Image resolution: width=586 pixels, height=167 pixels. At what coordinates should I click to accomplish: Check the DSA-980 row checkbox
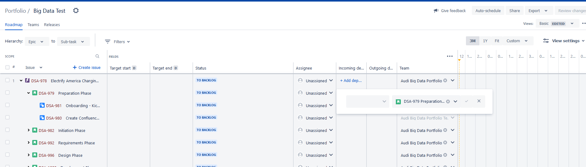(x=7, y=117)
